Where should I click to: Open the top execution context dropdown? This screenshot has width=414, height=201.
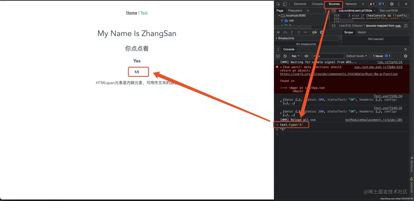(296, 56)
